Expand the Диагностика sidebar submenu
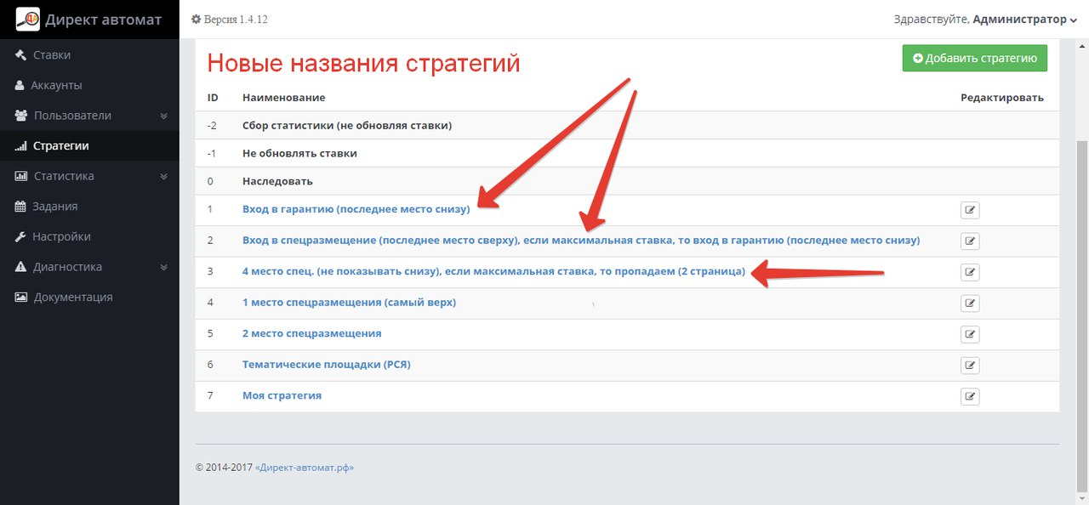The image size is (1089, 505). tap(163, 267)
